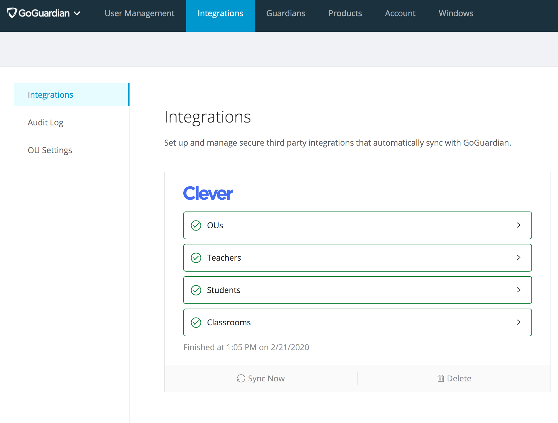Image resolution: width=558 pixels, height=423 pixels.
Task: Switch to the Guardians tab
Action: (286, 13)
